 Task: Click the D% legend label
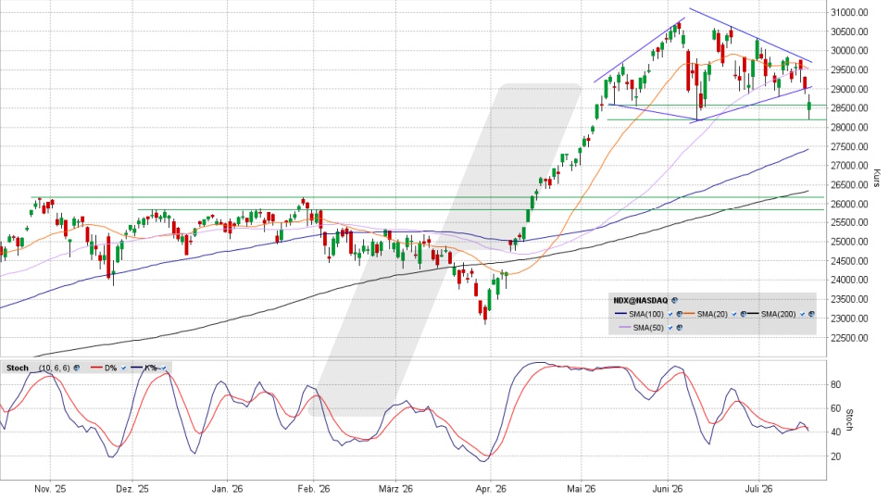pyautogui.click(x=110, y=368)
